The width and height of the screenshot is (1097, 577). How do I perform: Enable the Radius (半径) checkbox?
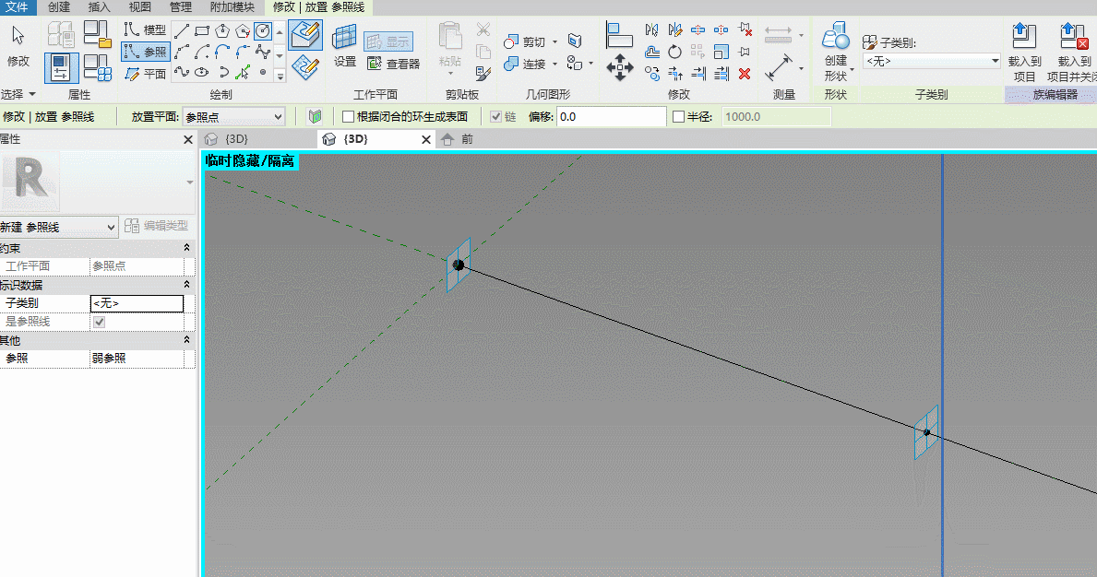point(679,117)
